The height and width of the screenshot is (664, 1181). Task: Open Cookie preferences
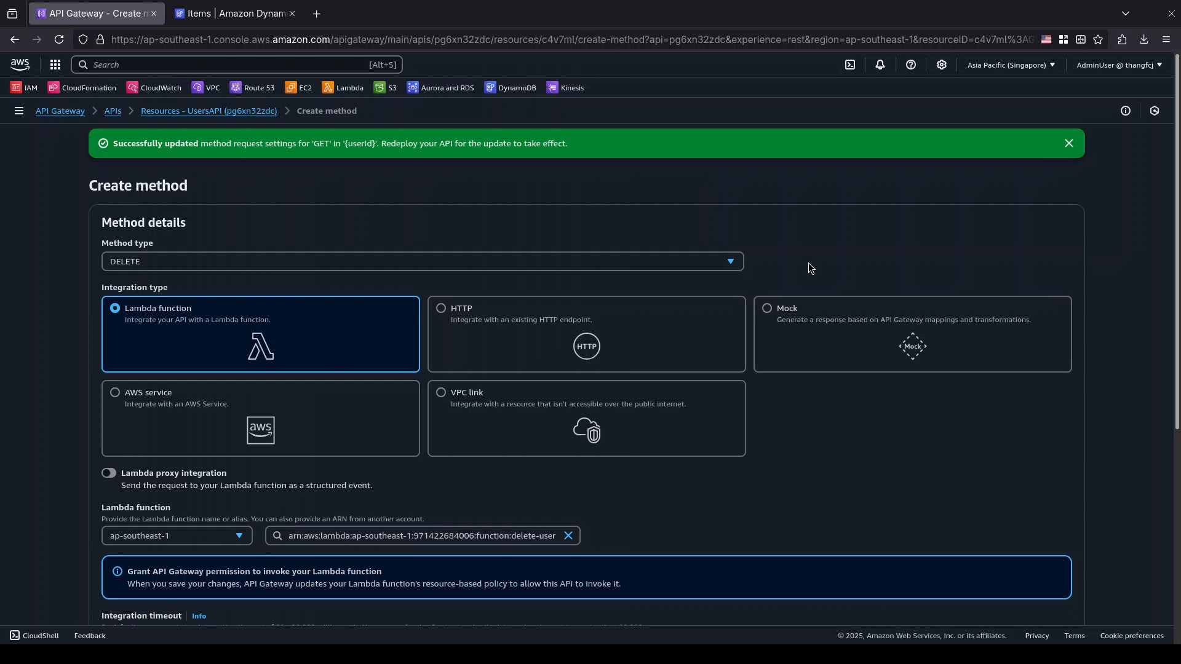tap(1132, 636)
